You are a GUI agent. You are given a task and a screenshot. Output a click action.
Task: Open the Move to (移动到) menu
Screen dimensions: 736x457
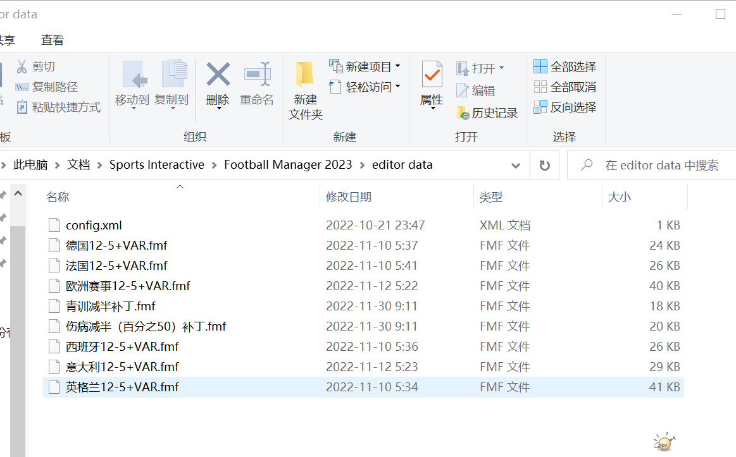(x=132, y=84)
